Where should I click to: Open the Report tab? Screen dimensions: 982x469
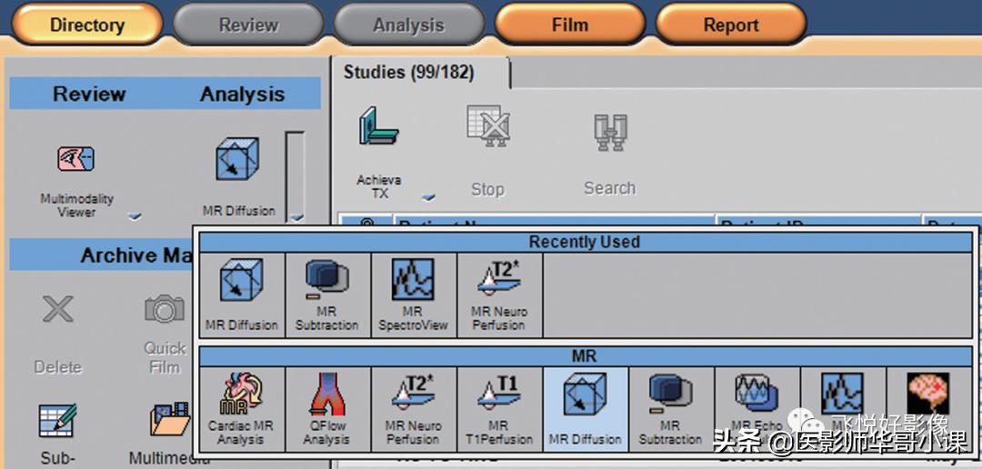731,25
